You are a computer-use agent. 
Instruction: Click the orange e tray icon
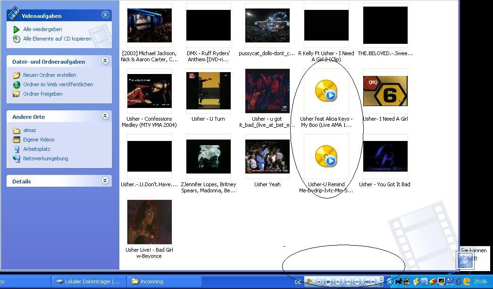(x=467, y=282)
